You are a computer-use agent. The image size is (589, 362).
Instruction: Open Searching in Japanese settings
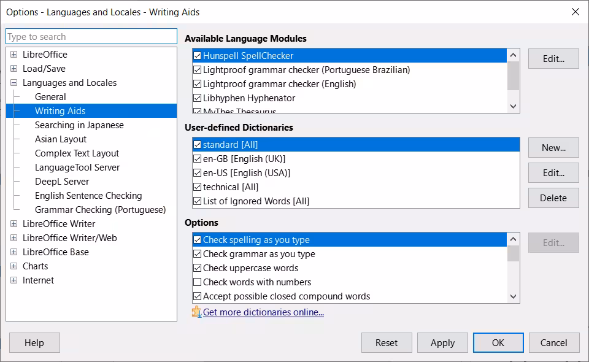79,125
